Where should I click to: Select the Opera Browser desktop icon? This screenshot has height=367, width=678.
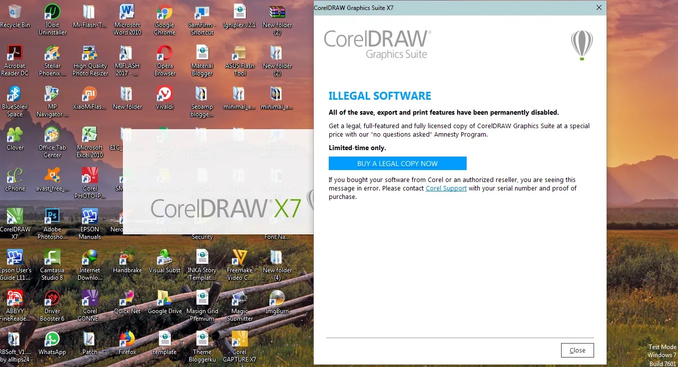(x=164, y=60)
